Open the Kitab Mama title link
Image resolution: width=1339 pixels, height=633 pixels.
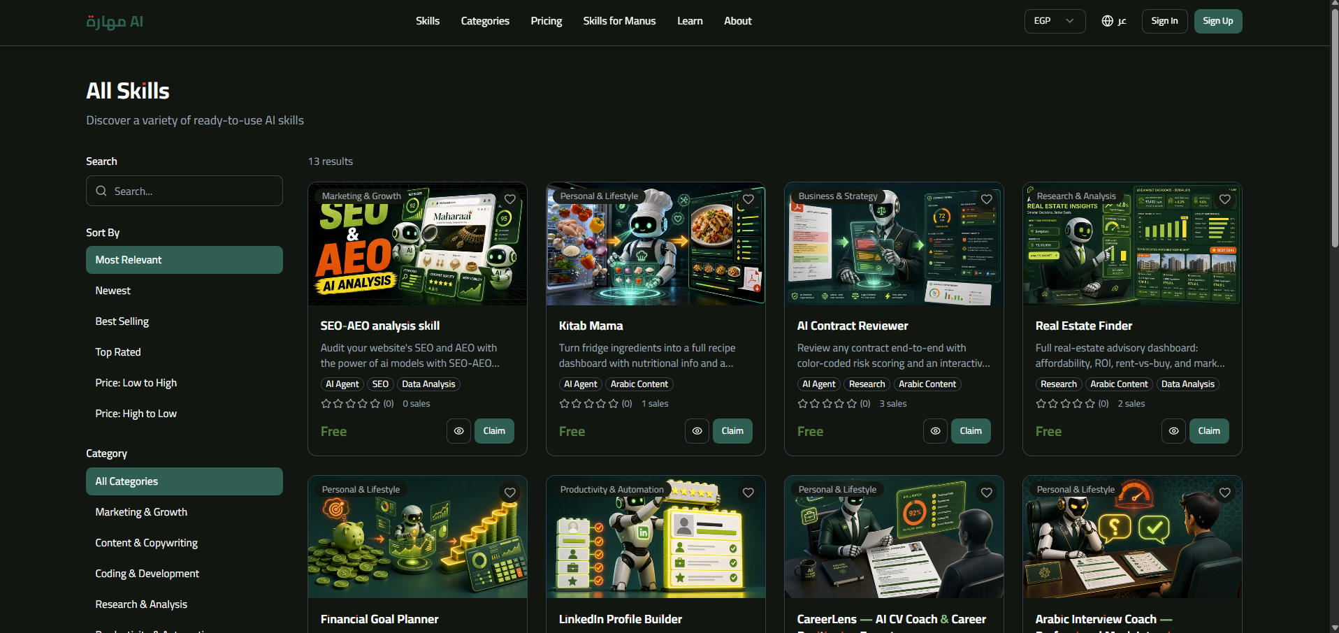pyautogui.click(x=591, y=326)
